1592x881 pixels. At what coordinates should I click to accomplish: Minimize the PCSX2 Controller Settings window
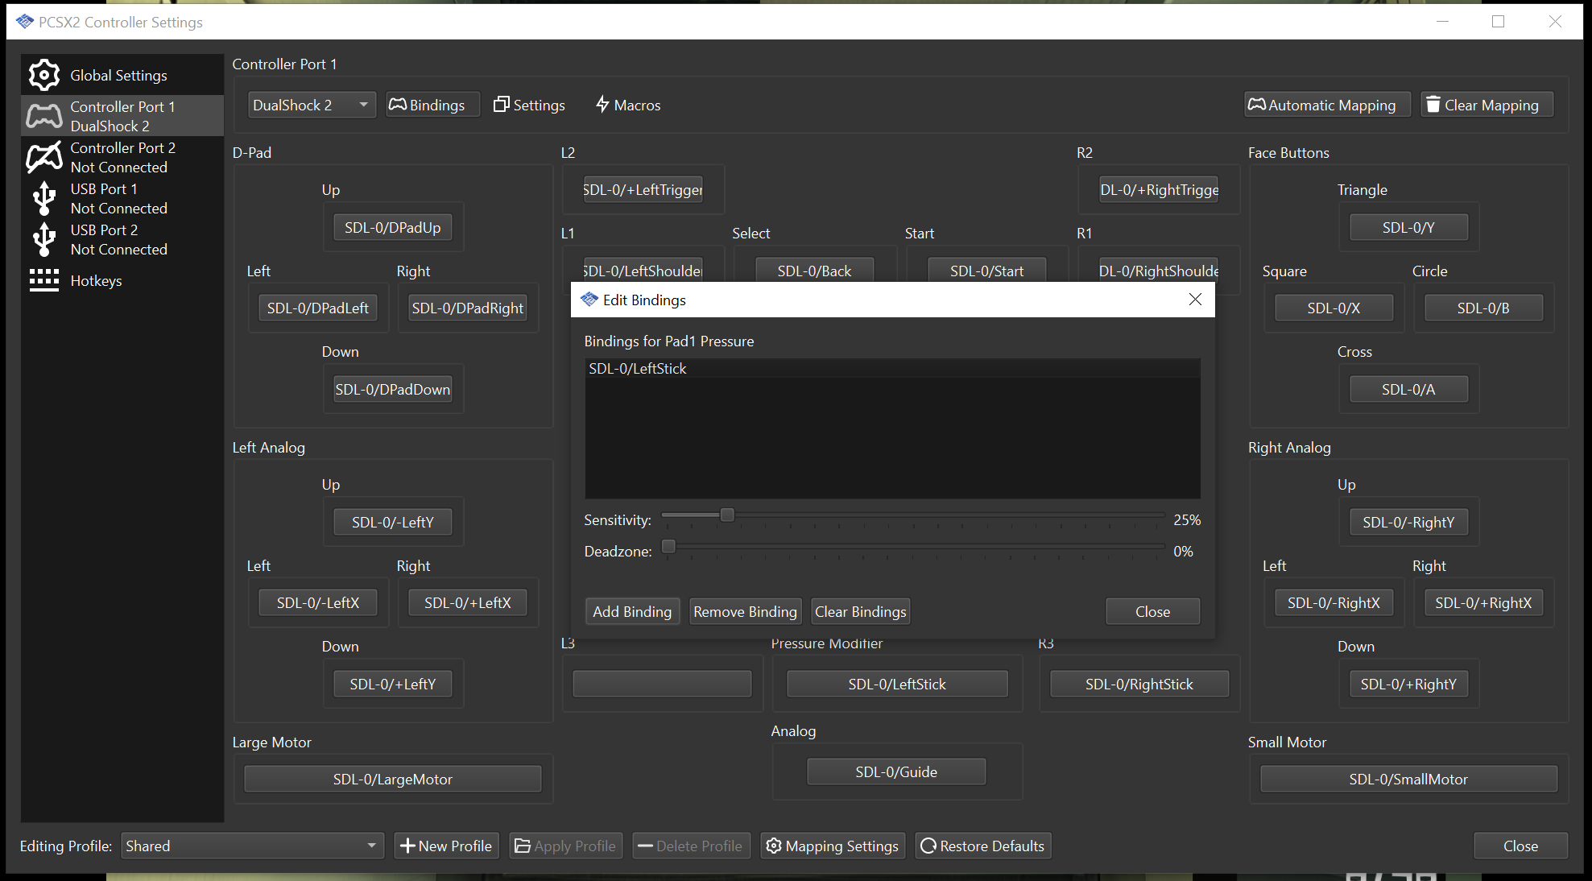(1442, 22)
